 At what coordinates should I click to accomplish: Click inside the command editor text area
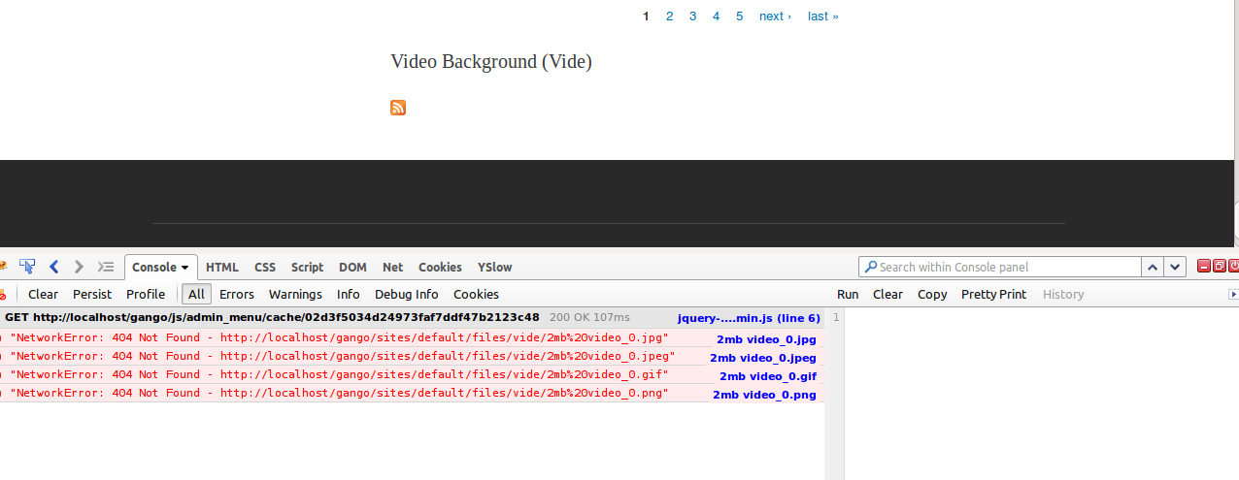pyautogui.click(x=1041, y=393)
